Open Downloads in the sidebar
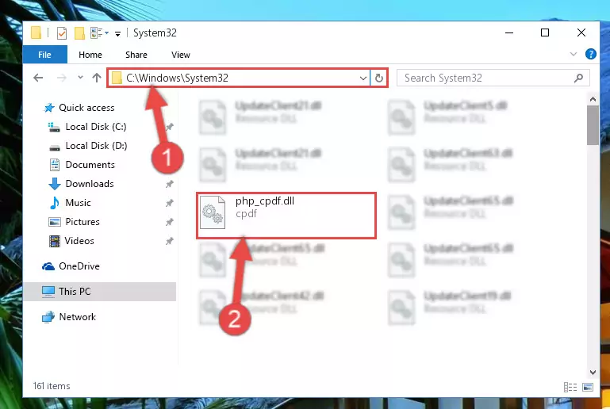This screenshot has width=610, height=409. pos(90,184)
